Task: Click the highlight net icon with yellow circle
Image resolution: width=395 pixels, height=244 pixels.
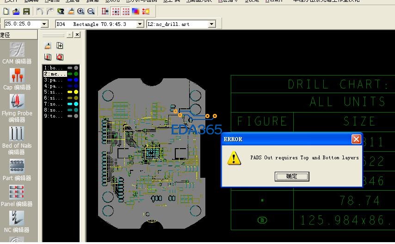Action: (x=146, y=11)
